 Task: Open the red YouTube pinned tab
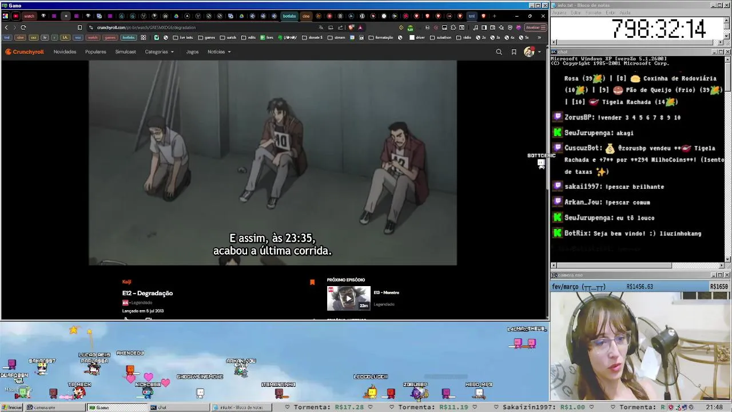(x=15, y=16)
